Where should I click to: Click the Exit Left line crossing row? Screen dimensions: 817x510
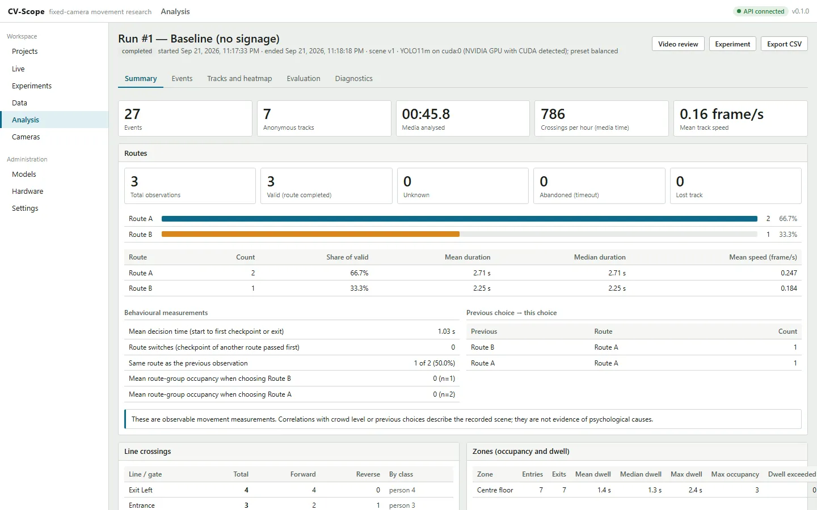click(289, 490)
